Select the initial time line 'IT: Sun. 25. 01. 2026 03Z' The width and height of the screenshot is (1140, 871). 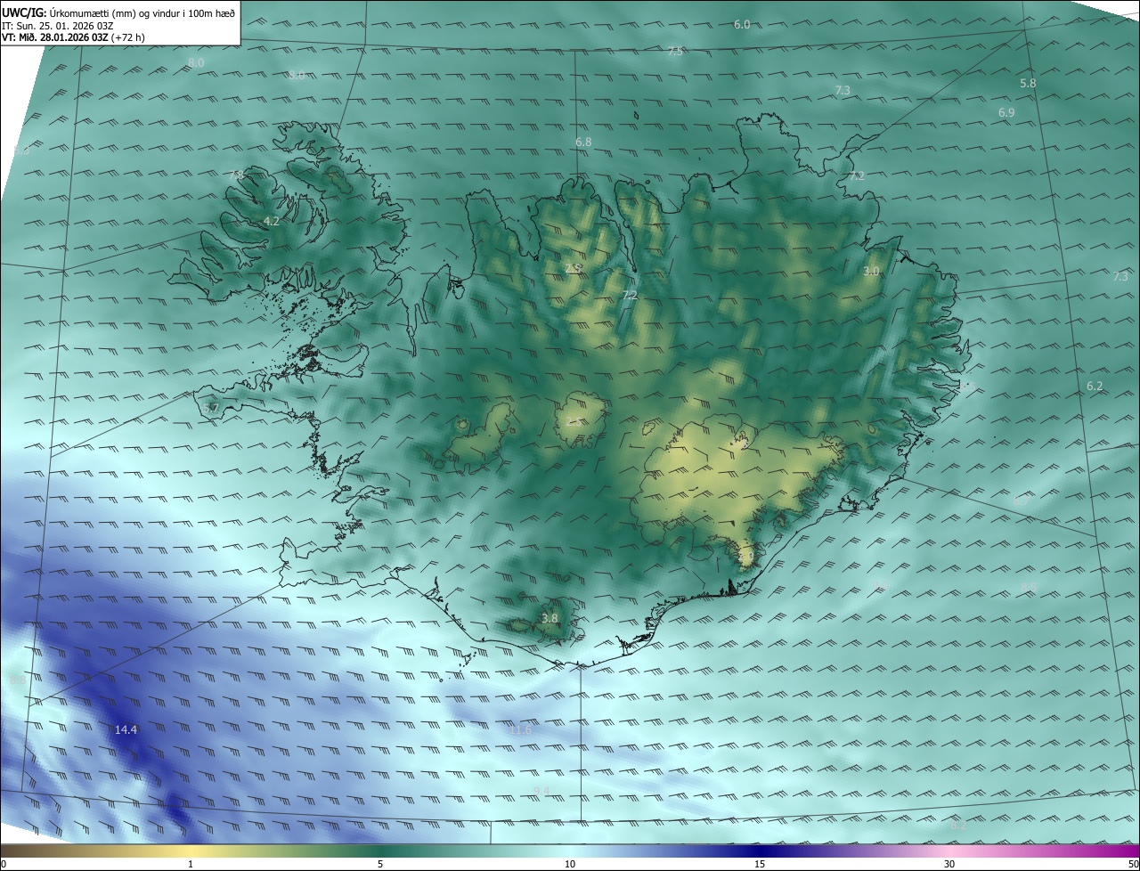pos(58,26)
